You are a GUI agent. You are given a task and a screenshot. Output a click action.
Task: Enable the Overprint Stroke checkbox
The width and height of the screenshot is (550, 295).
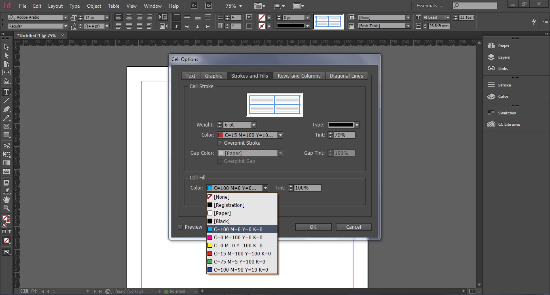click(220, 143)
